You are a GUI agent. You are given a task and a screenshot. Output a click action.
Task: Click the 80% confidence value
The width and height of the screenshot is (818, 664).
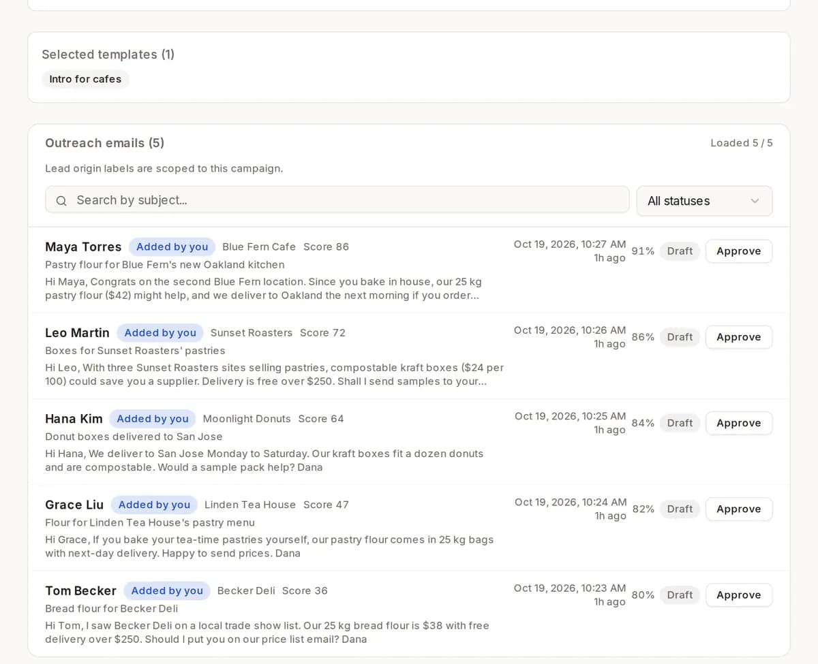(643, 595)
